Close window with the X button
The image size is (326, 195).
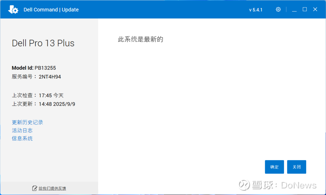pos(315,9)
